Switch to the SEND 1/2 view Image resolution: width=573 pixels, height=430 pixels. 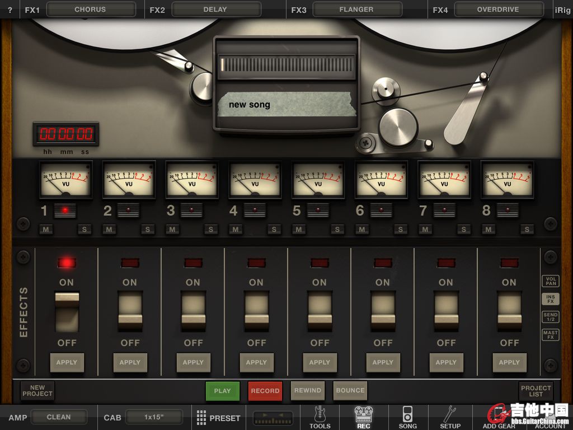551,317
